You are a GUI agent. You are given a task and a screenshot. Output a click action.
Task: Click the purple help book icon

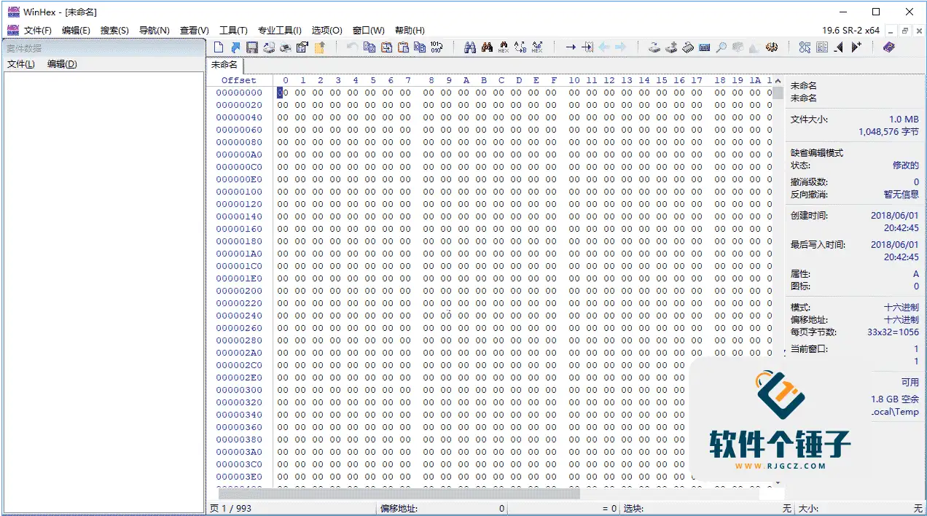click(888, 47)
